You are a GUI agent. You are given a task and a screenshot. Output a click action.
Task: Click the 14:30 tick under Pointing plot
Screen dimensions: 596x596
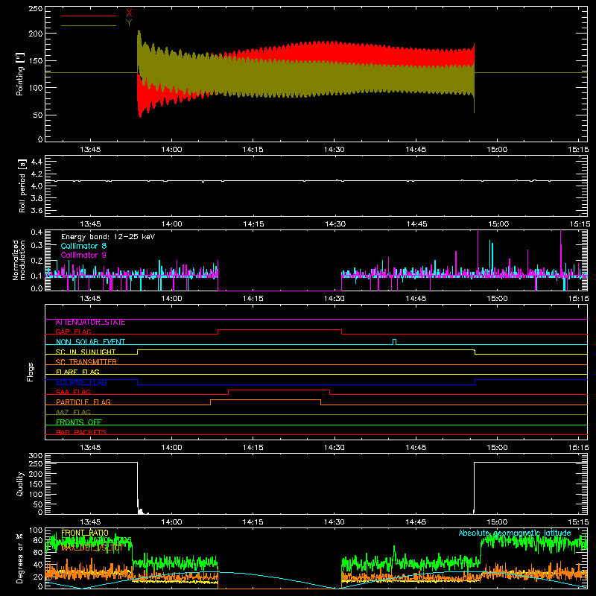[334, 150]
